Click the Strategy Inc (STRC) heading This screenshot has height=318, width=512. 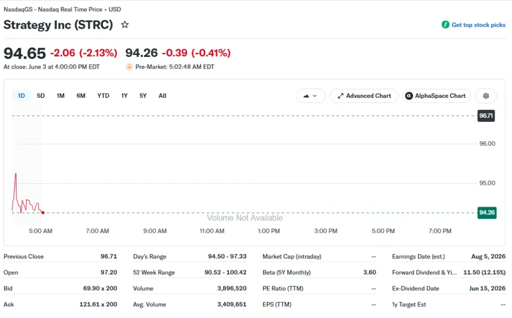[58, 25]
